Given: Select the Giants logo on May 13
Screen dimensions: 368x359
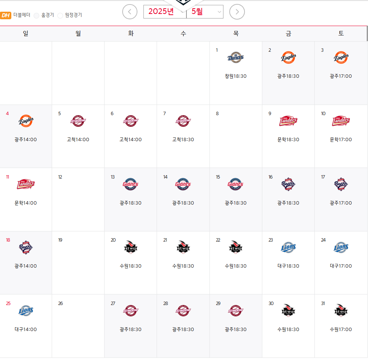Looking at the screenshot, I should (131, 184).
